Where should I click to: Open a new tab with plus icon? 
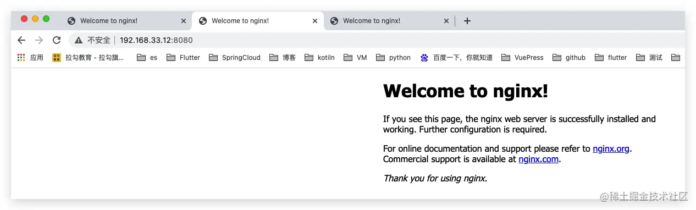[467, 21]
